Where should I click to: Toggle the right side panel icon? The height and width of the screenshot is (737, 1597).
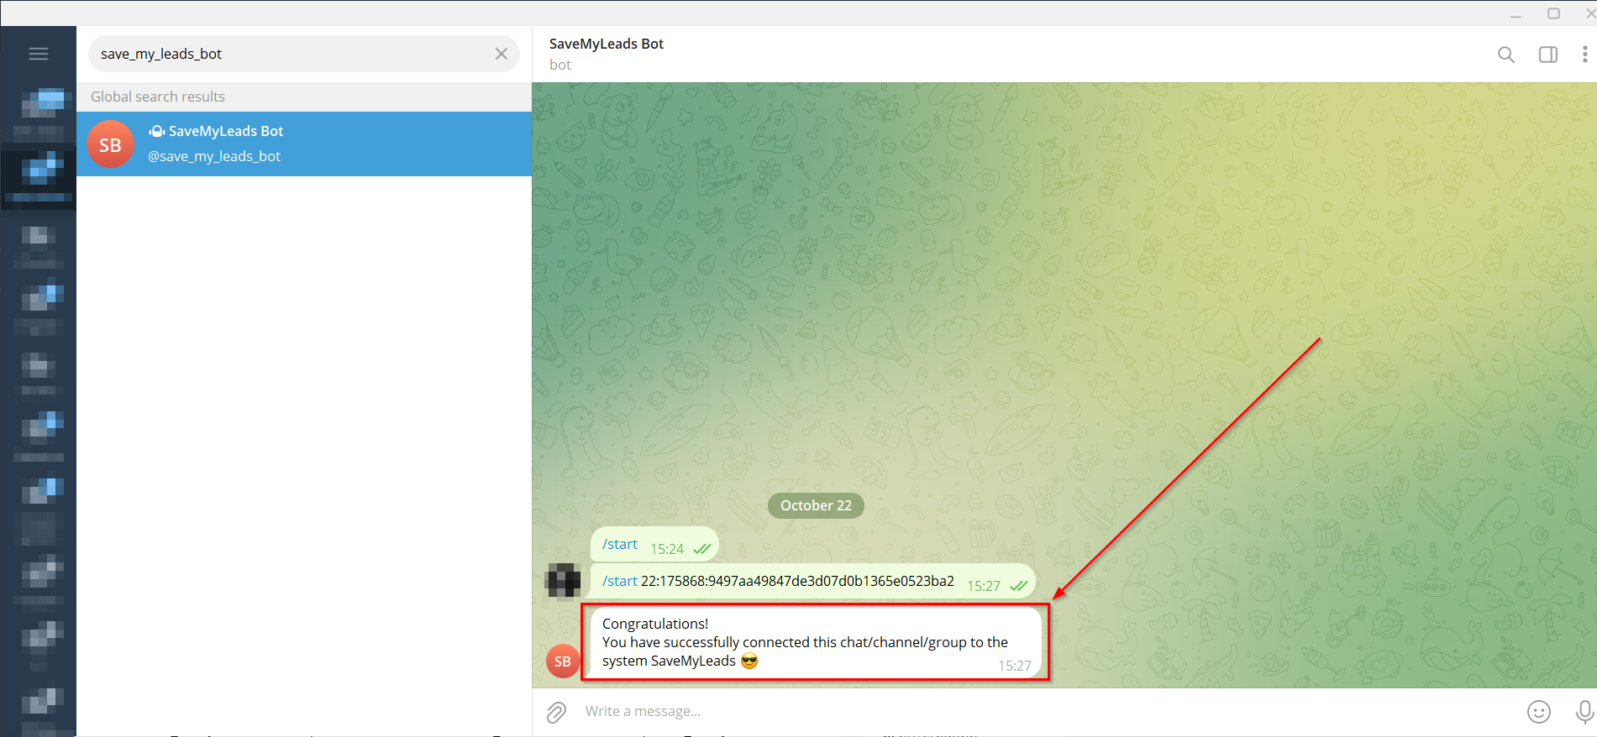[x=1547, y=55]
